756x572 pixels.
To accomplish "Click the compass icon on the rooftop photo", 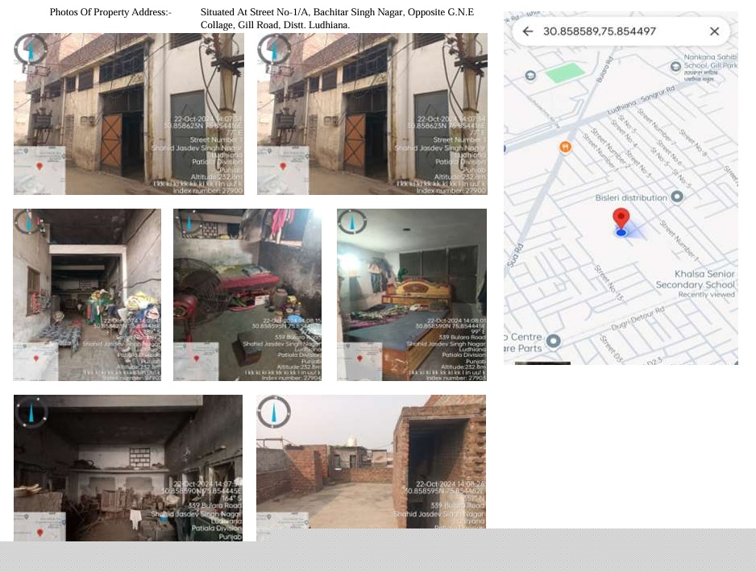I will [274, 412].
